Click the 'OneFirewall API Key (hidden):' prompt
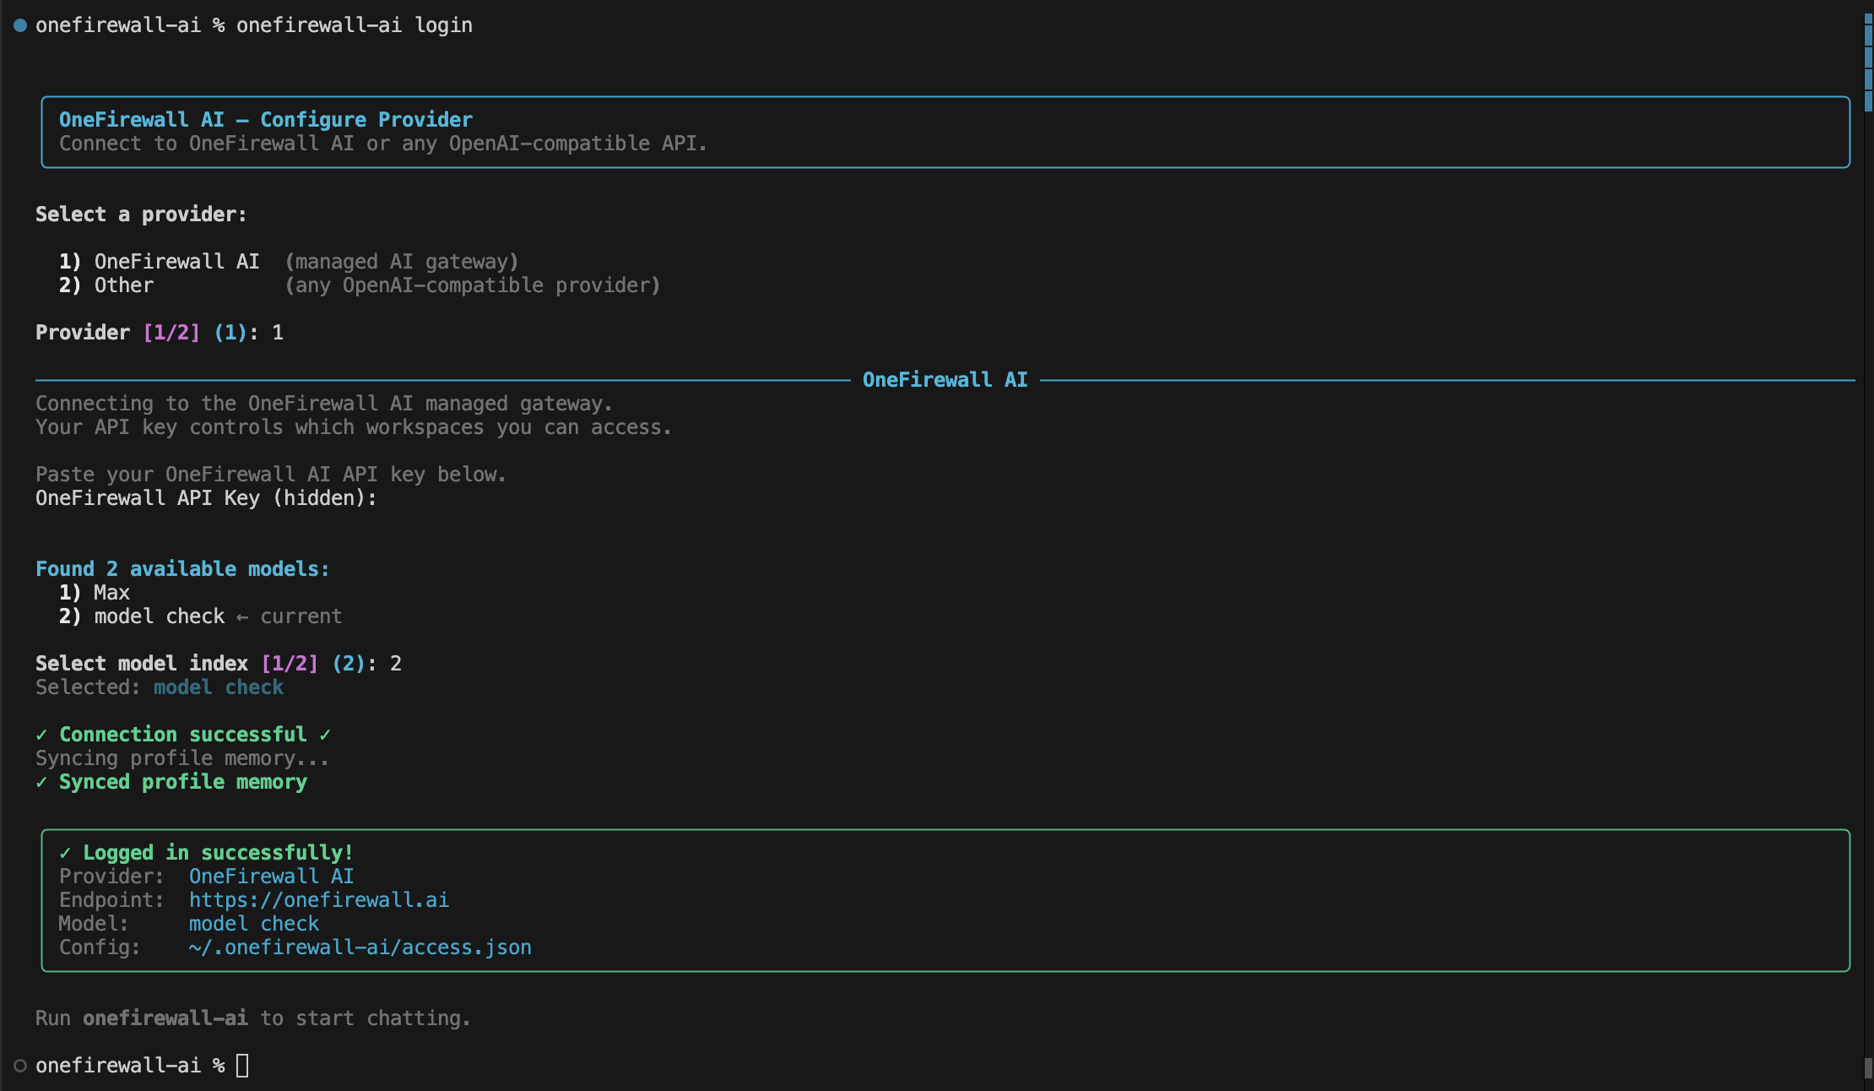Viewport: 1874px width, 1091px height. tap(206, 498)
